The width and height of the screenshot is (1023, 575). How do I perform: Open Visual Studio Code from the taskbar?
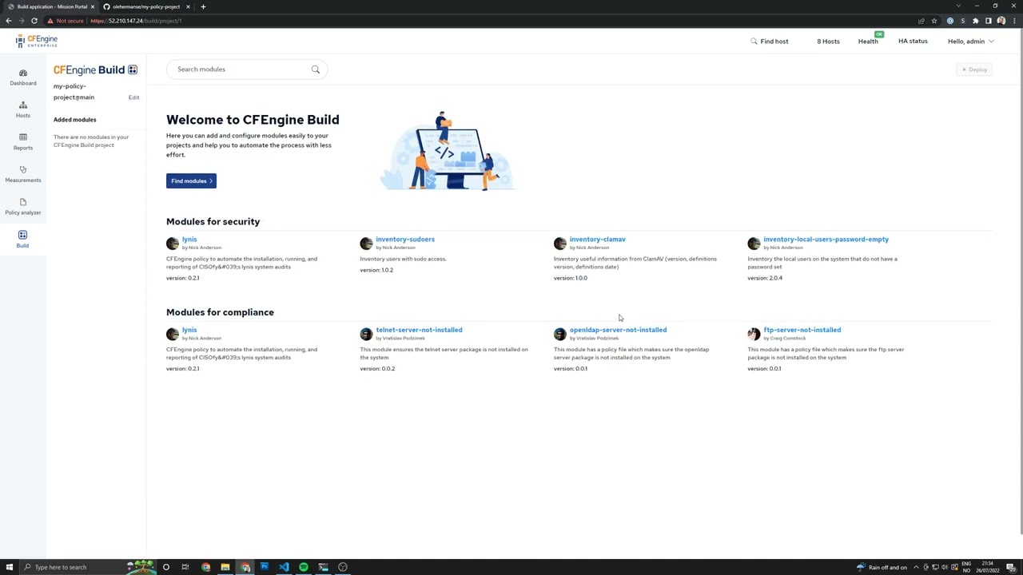284,567
